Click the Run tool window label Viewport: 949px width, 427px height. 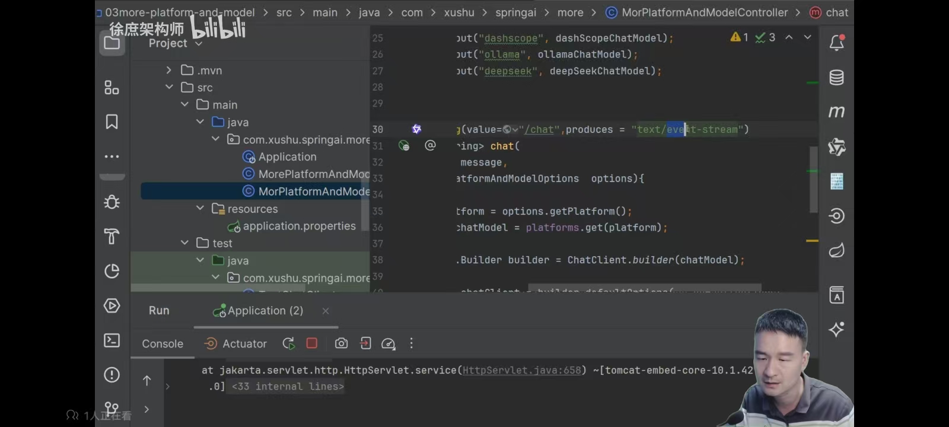point(159,310)
